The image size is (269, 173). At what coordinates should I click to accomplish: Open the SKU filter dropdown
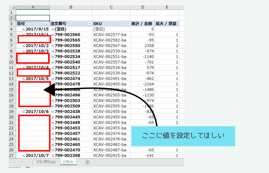[128, 23]
